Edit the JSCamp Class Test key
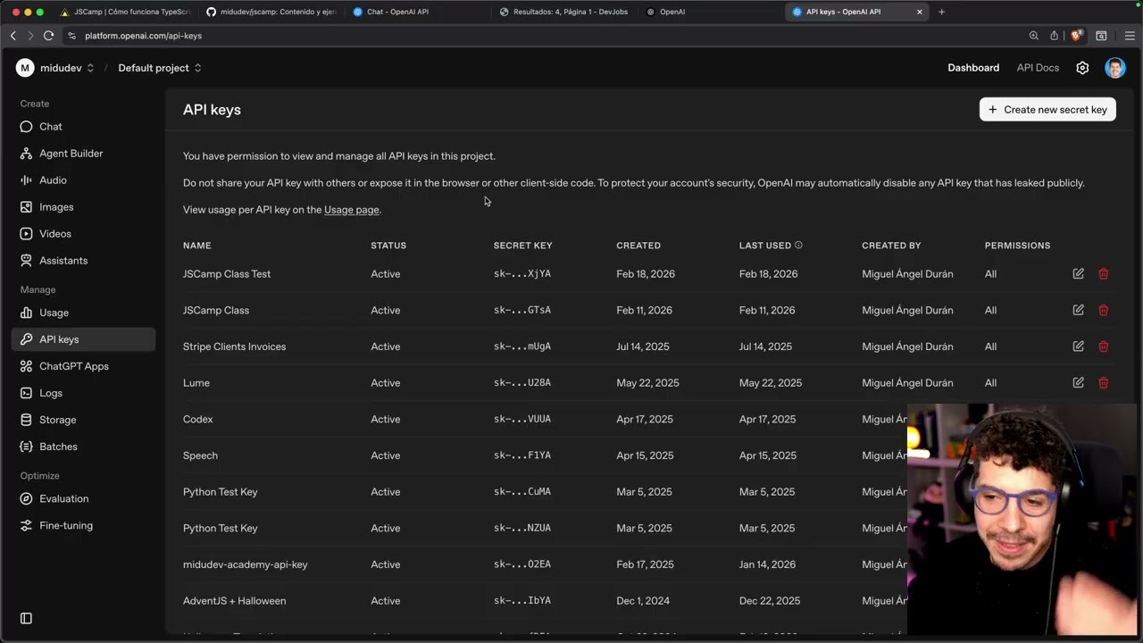The image size is (1143, 643). point(1078,274)
